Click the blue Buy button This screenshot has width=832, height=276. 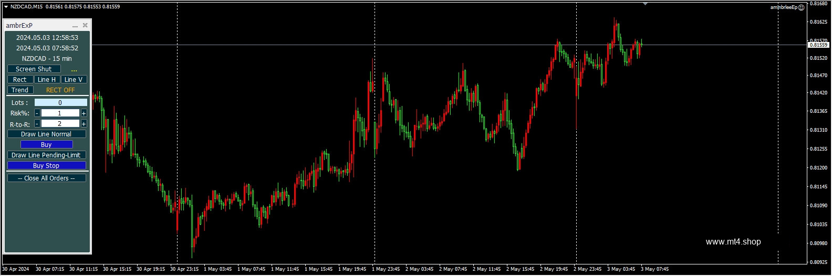tap(47, 145)
